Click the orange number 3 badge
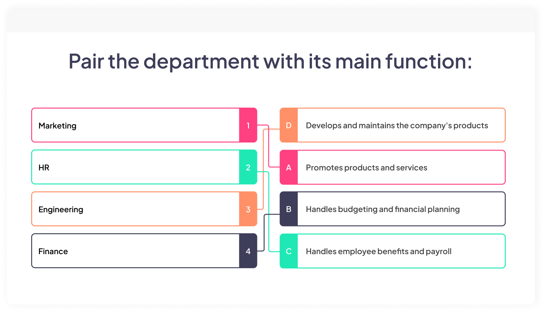This screenshot has height=312, width=545. [x=248, y=209]
